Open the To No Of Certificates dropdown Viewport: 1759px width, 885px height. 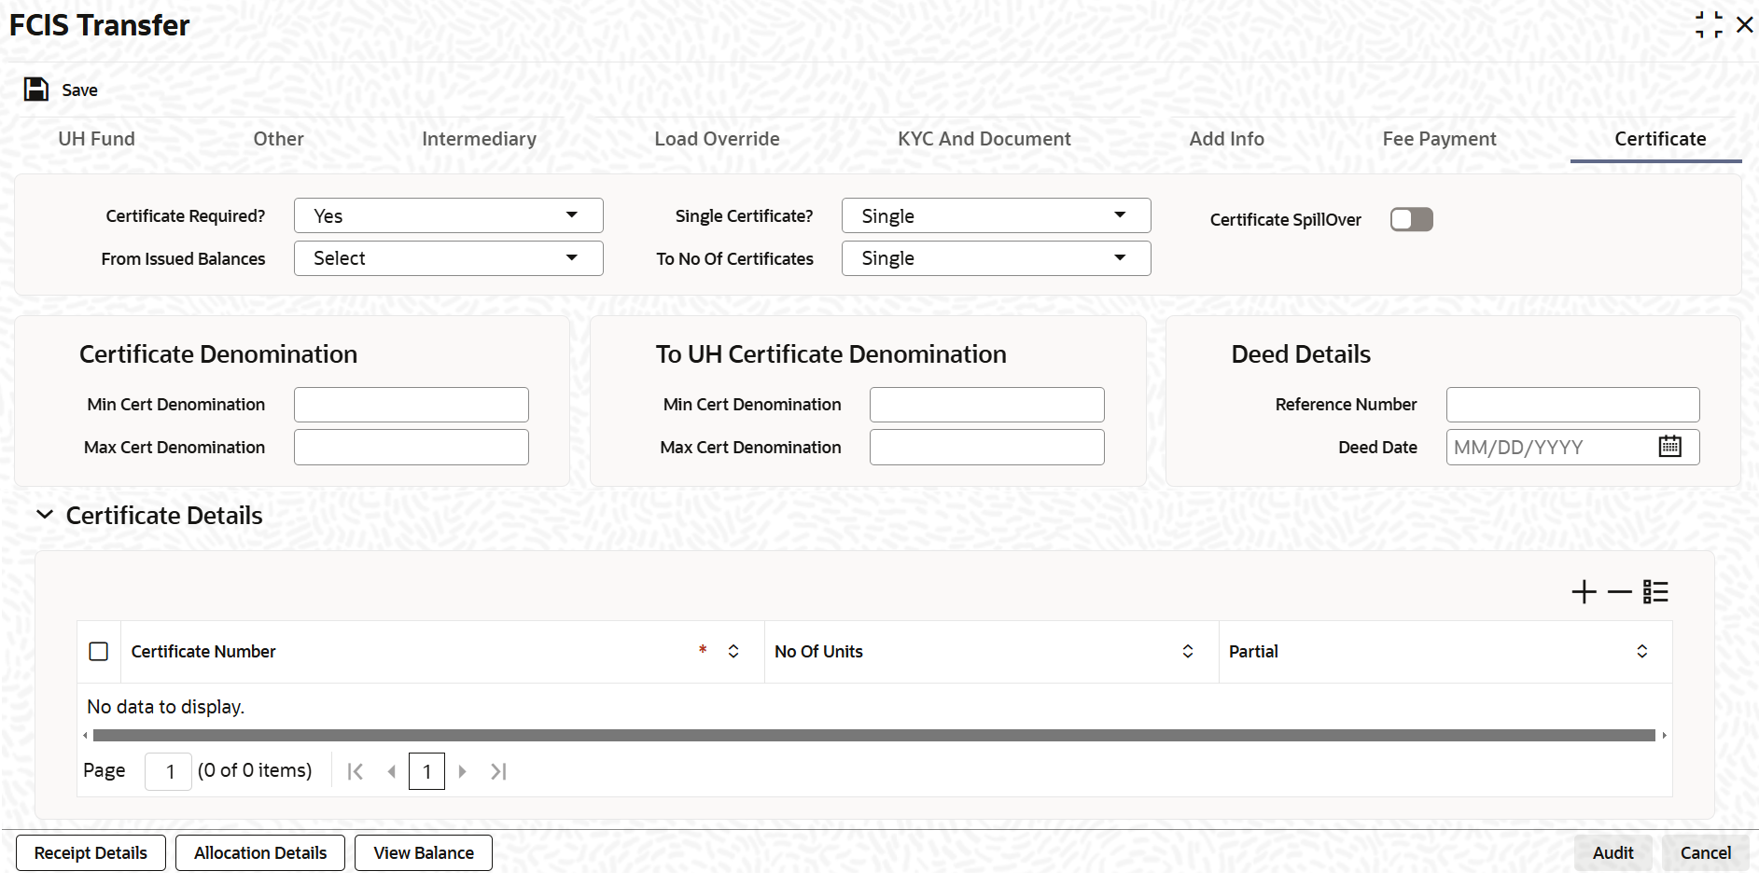[x=996, y=258]
